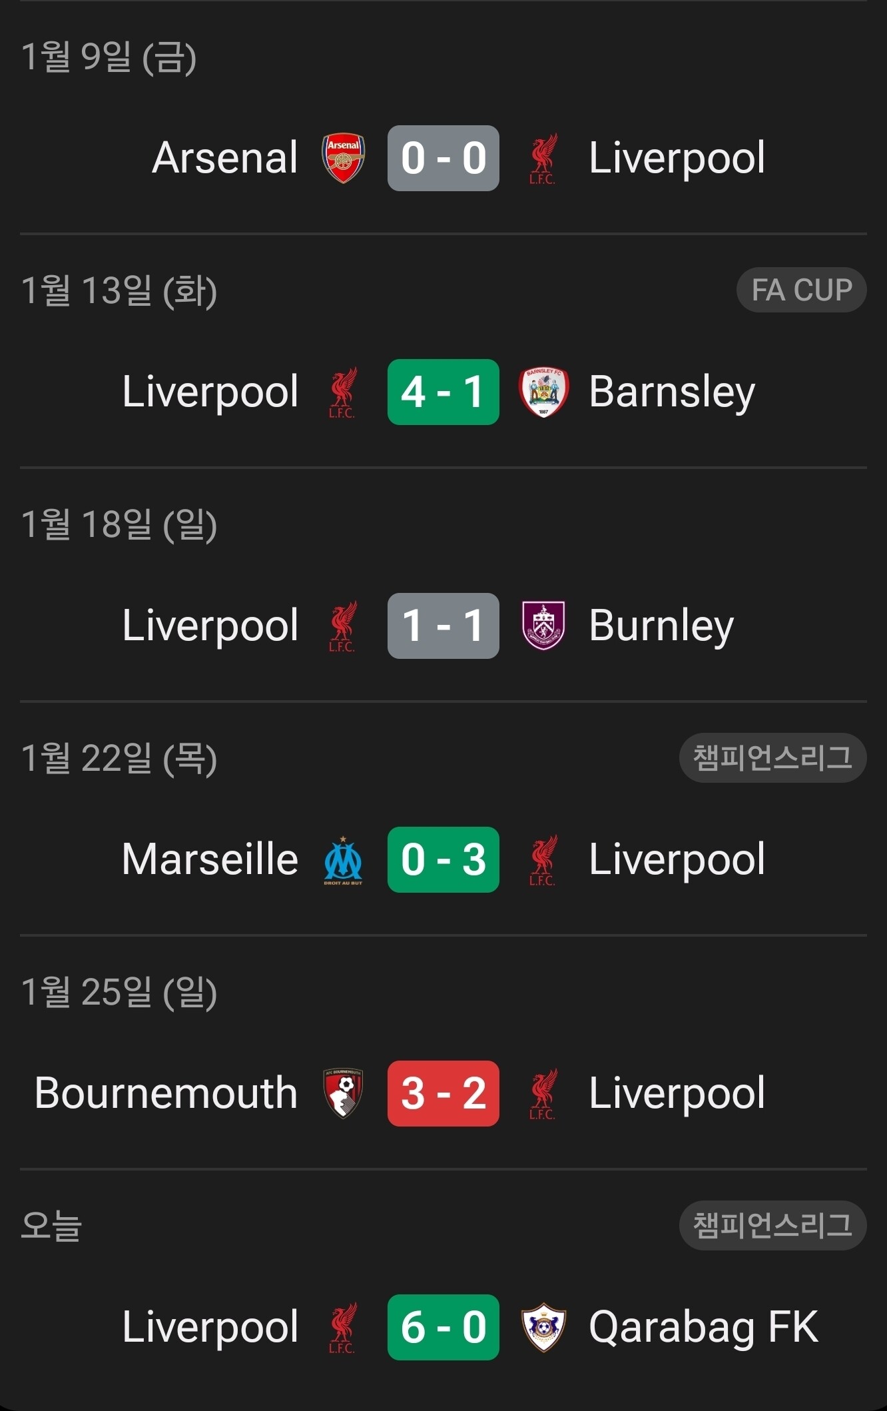Select 챔피언스리그 tag on today's match
Screen dimensions: 887x1411
[773, 1225]
